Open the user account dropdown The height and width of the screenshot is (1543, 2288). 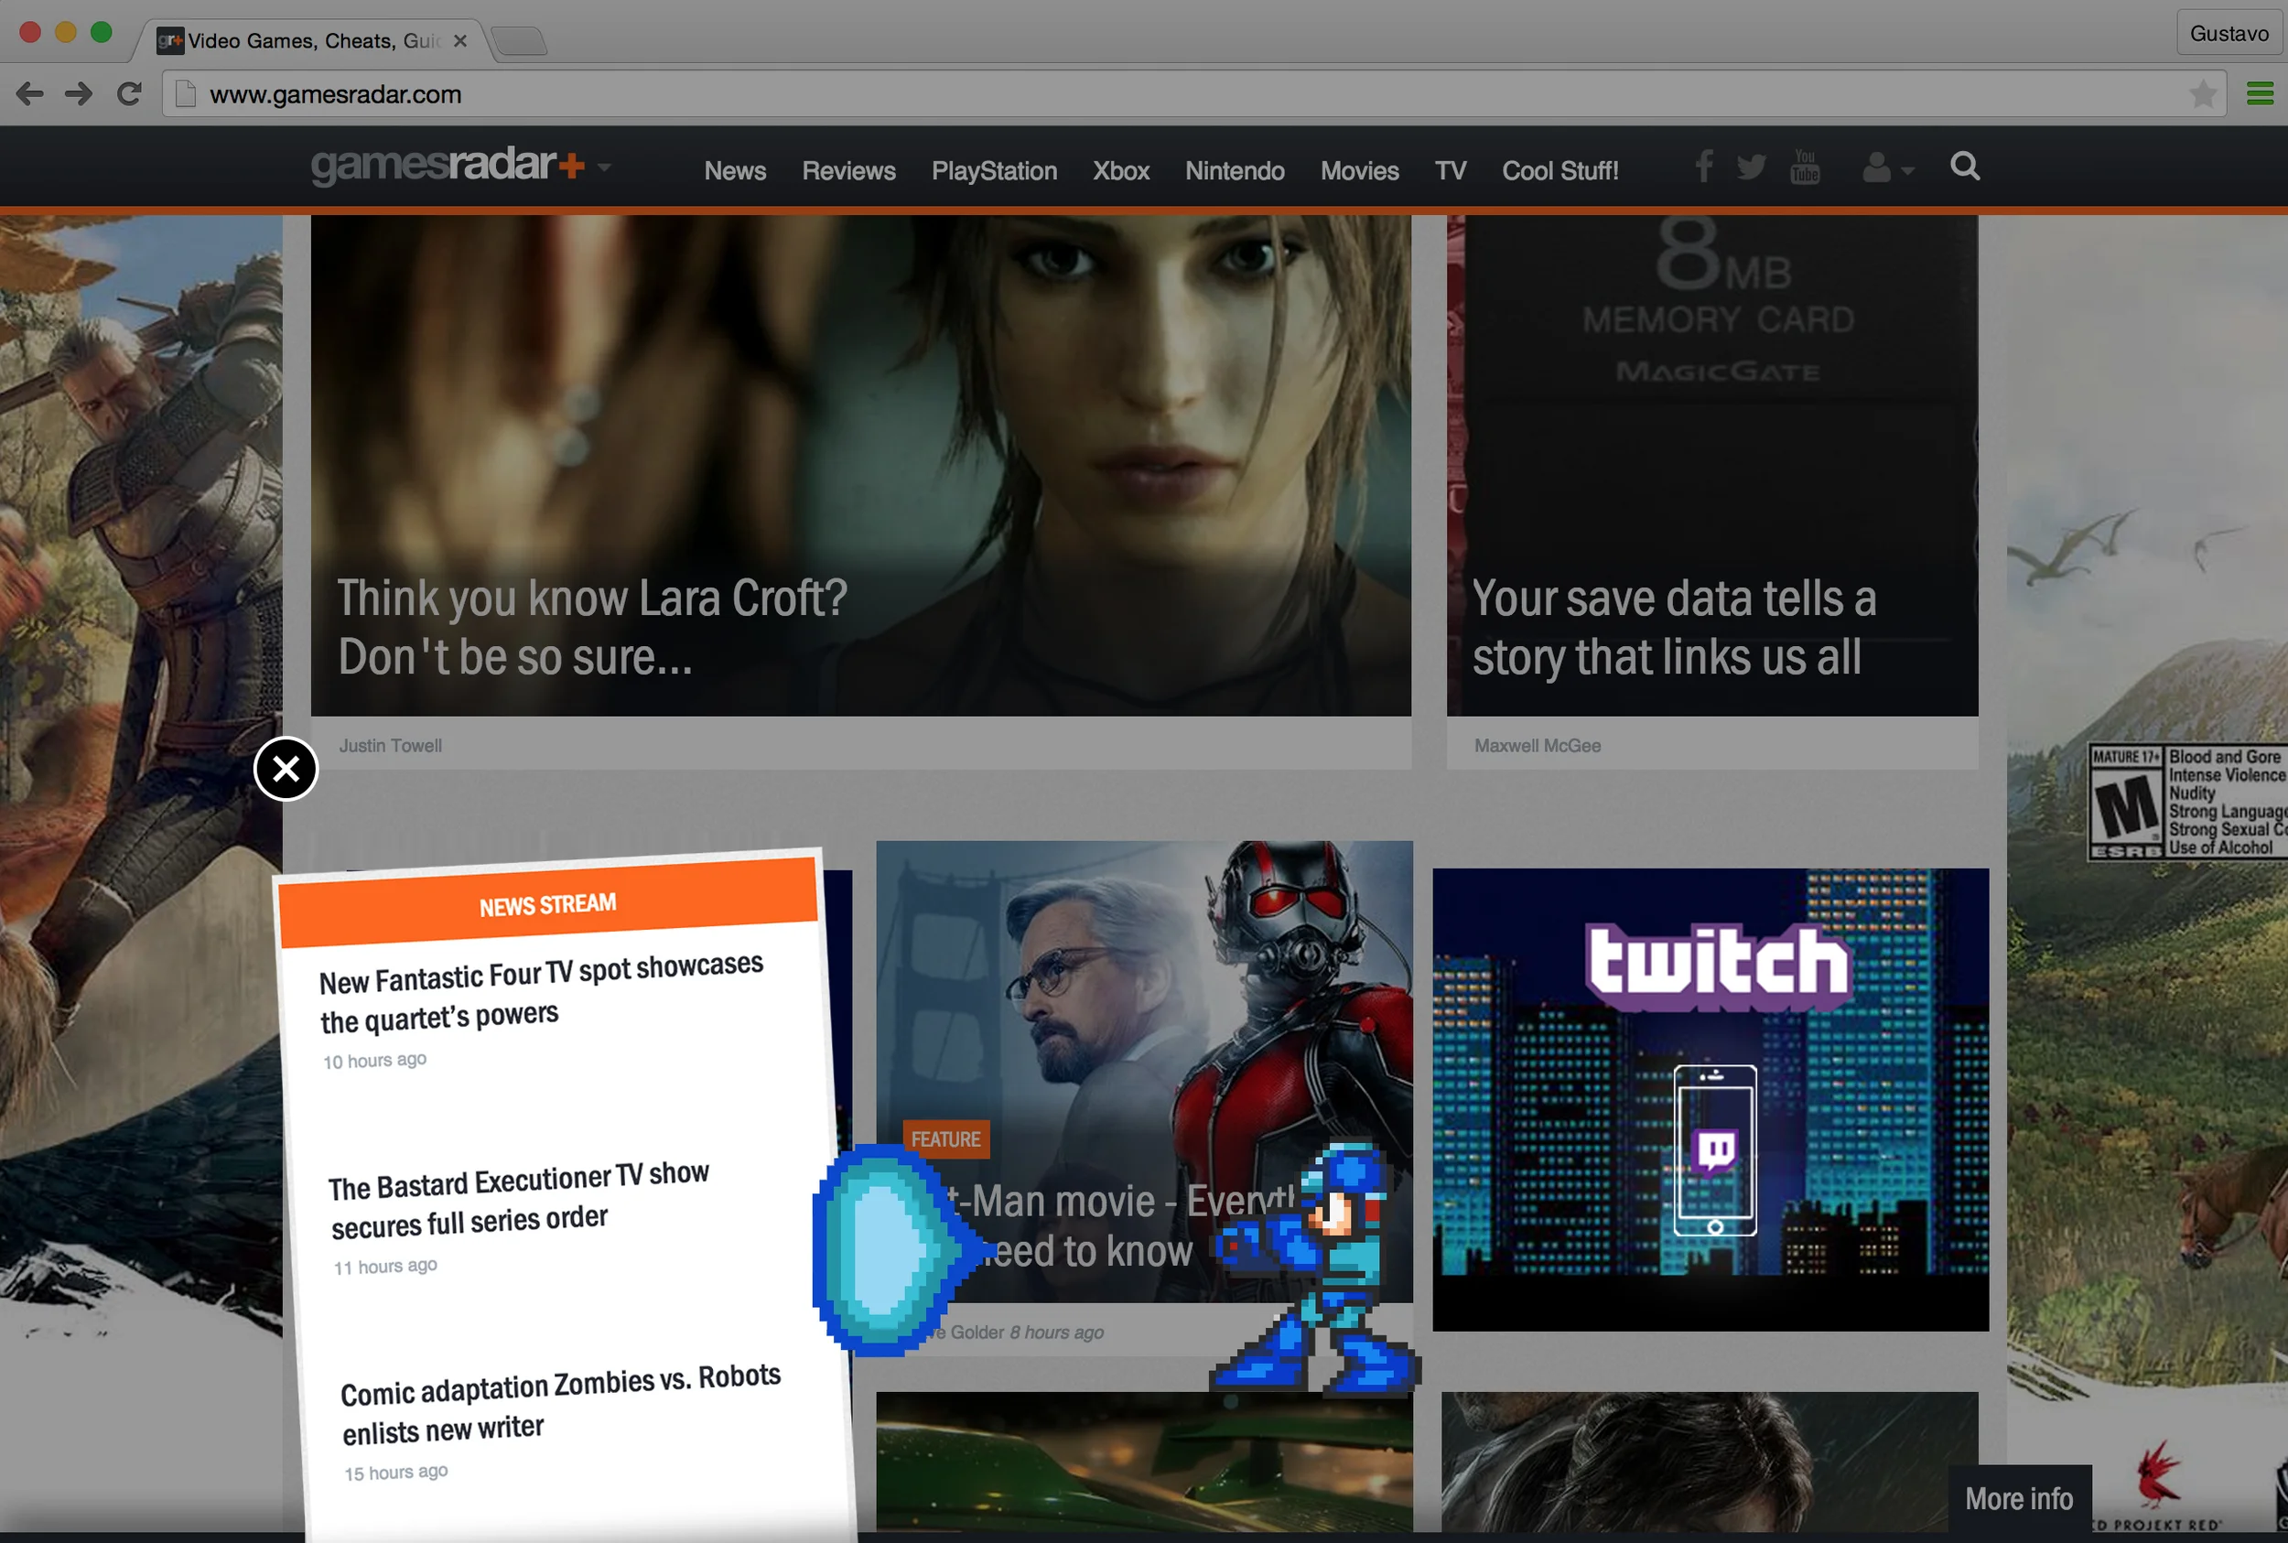coord(1887,168)
